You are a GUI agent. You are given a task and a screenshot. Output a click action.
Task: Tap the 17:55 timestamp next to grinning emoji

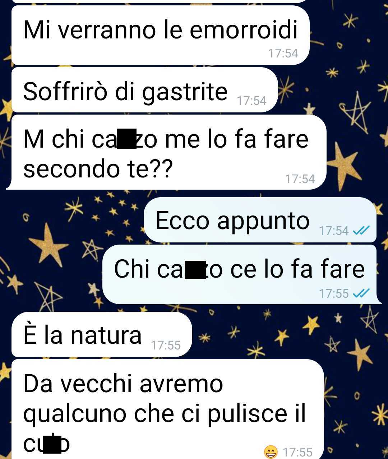tap(297, 452)
